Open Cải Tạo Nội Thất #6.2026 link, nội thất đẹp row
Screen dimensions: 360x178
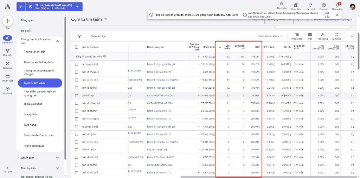160,95
